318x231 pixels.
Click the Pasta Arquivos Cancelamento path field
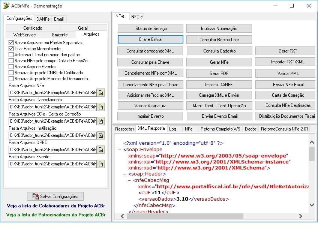(x=53, y=107)
